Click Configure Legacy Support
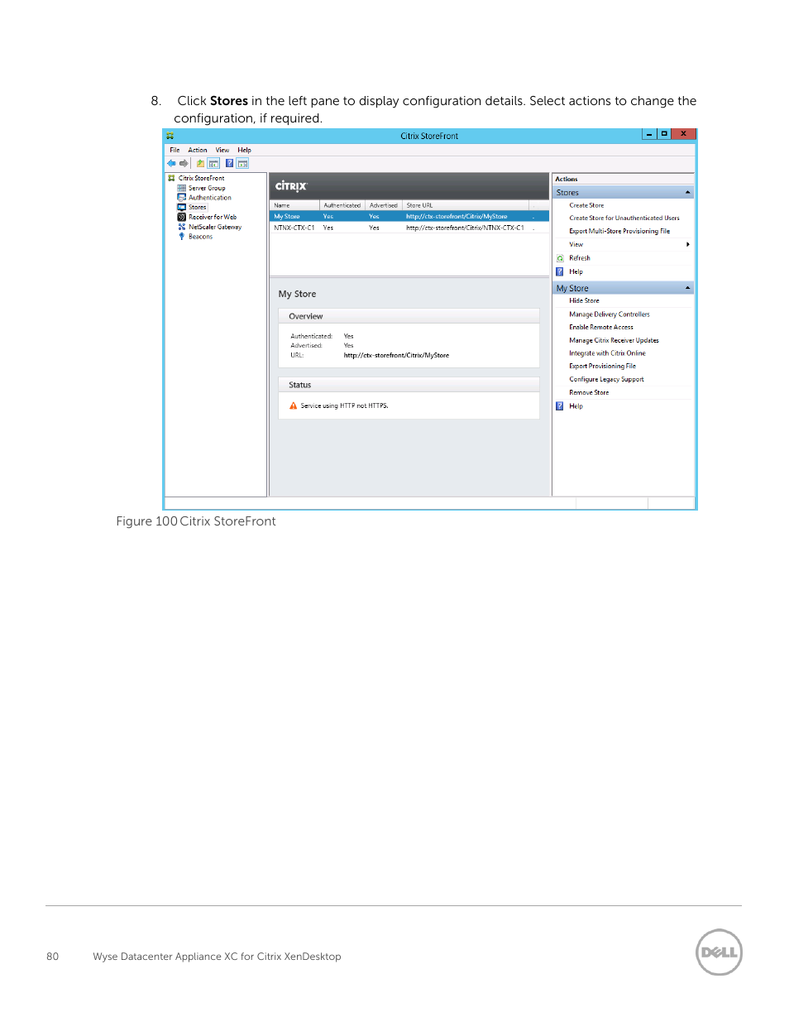The height and width of the screenshot is (1022, 789). [606, 379]
